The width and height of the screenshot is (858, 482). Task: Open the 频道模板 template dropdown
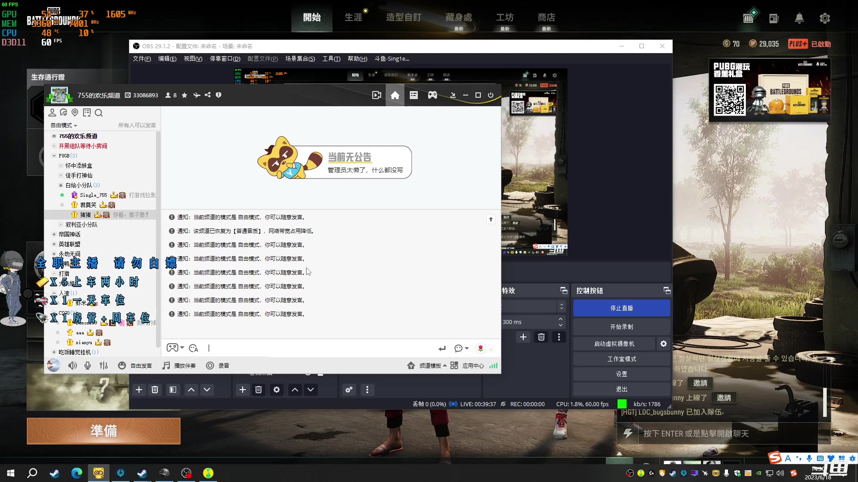(427, 366)
